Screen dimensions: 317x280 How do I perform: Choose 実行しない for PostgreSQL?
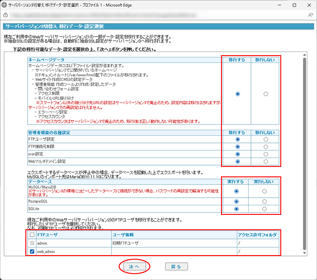click(x=266, y=202)
